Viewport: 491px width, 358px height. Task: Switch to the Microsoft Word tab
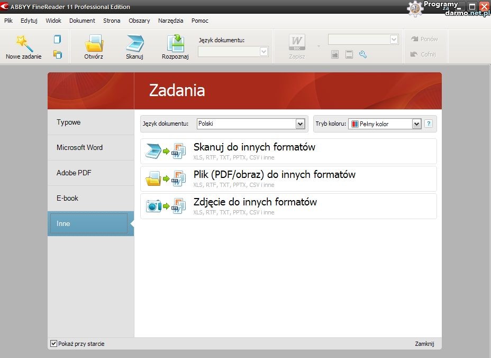click(79, 147)
